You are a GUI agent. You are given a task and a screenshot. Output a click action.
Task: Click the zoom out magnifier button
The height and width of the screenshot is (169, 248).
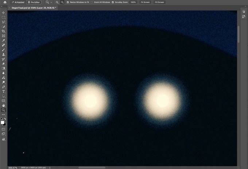[x=62, y=2]
